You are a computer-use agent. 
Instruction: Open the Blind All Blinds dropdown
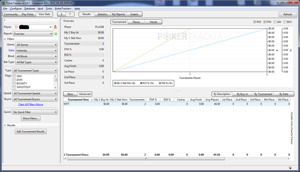click(36, 56)
